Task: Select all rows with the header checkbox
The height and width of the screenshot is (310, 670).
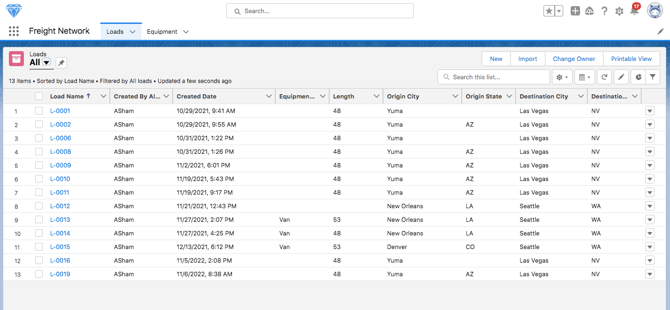Action: point(39,96)
